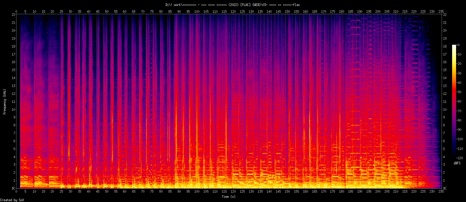Click the -120 value on the dBFS scale
The width and height of the screenshot is (466, 202).
coord(460,158)
